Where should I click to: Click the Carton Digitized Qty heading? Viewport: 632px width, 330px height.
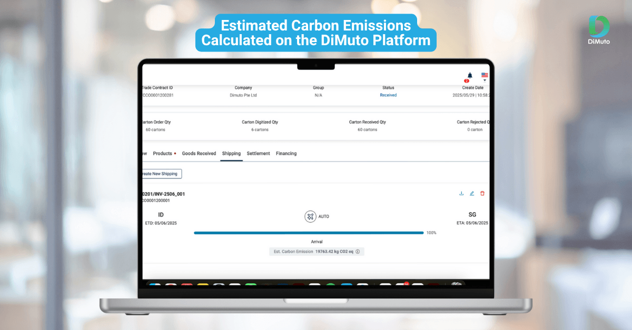pos(260,122)
